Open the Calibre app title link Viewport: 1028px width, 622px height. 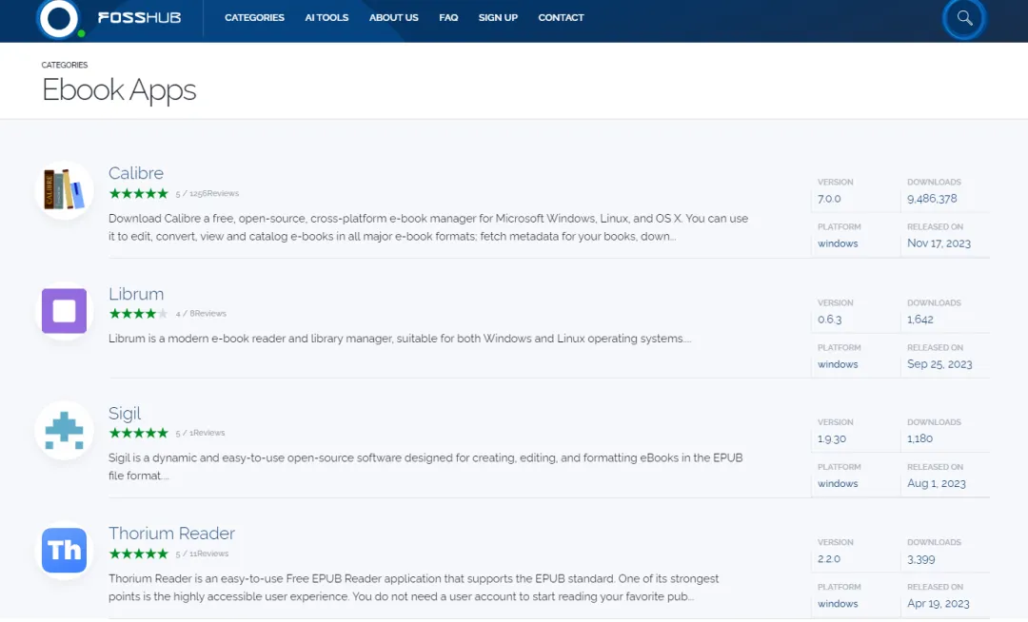click(136, 173)
